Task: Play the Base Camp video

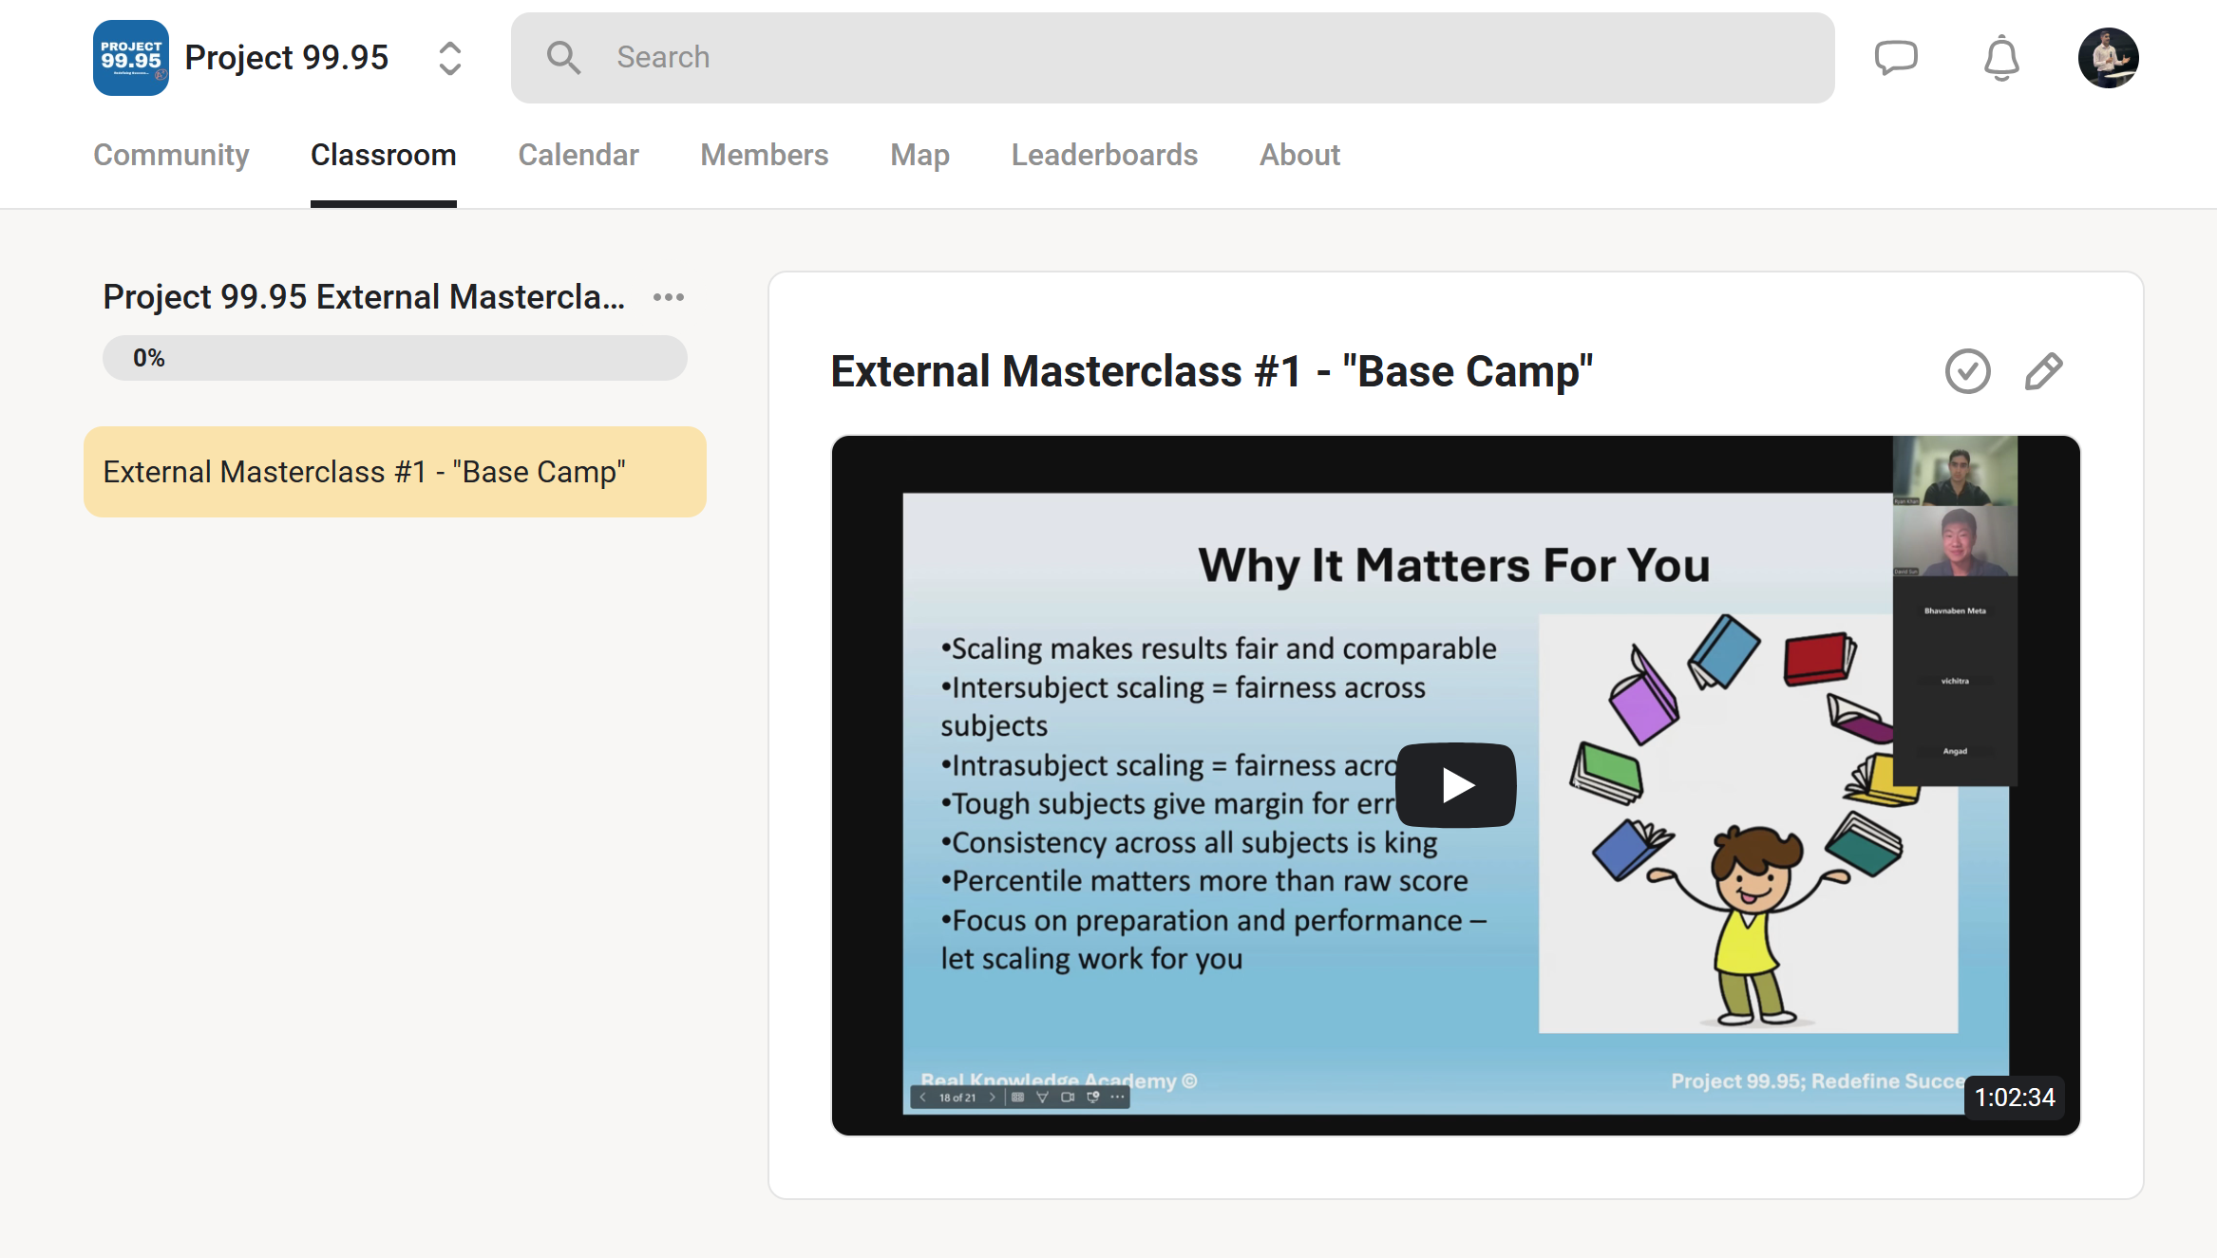Action: (1455, 785)
